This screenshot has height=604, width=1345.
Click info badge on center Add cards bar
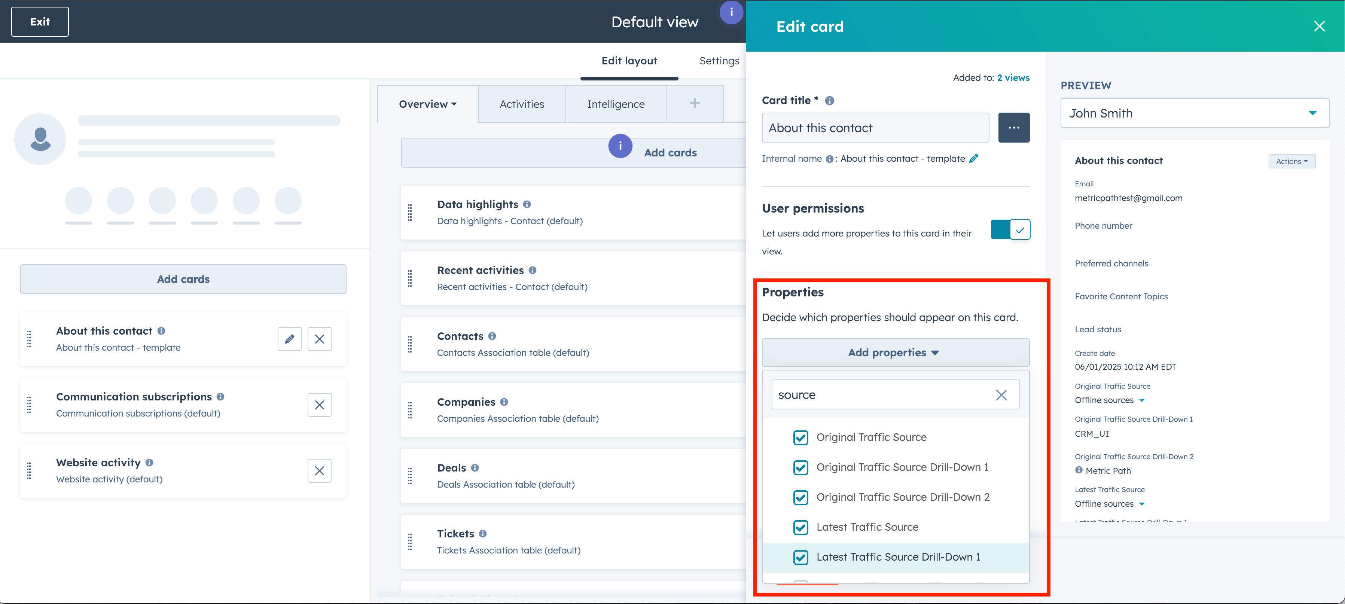pyautogui.click(x=620, y=146)
